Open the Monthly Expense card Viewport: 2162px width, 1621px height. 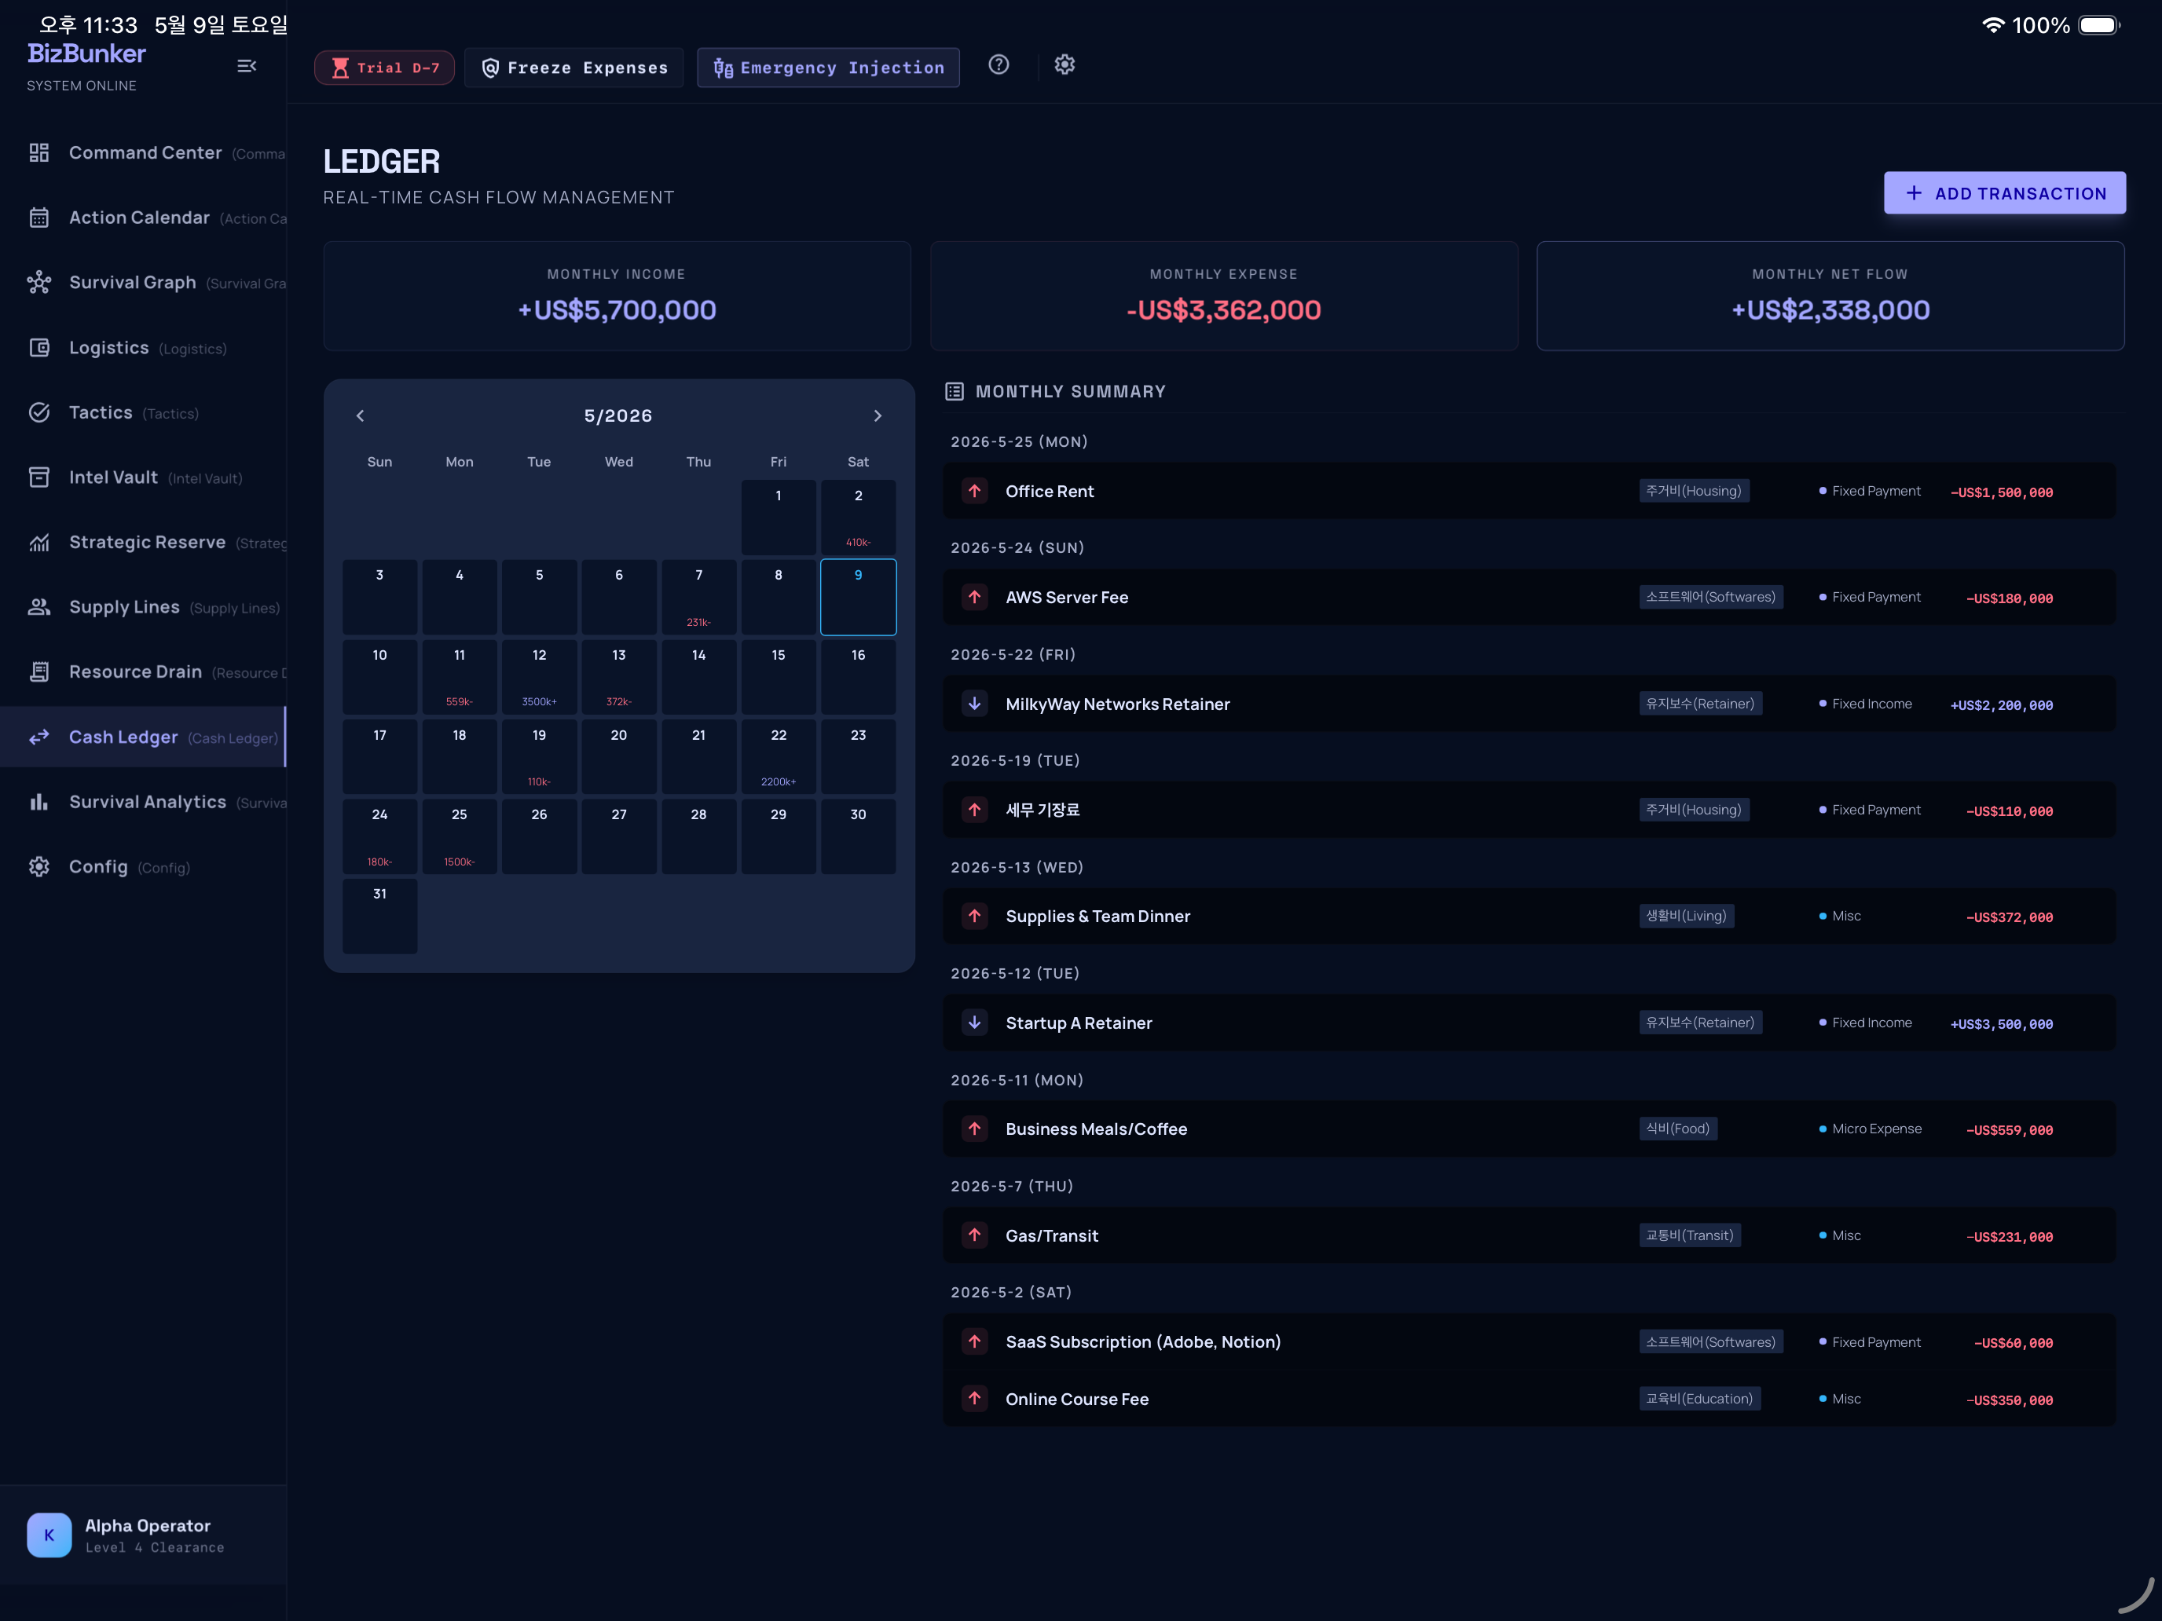(x=1224, y=296)
